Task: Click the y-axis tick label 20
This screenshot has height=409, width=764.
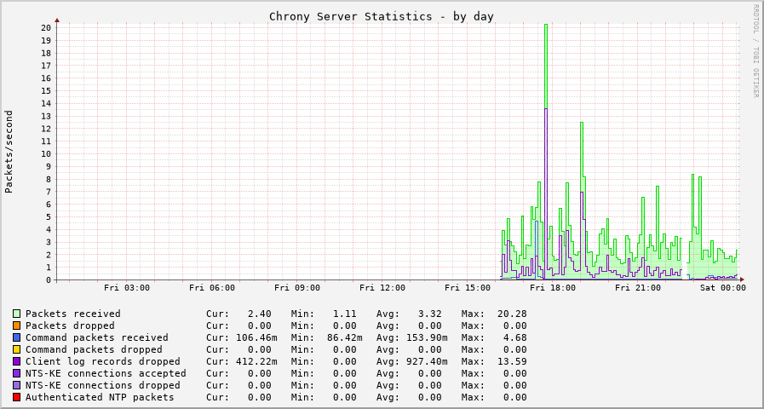Action: point(46,28)
